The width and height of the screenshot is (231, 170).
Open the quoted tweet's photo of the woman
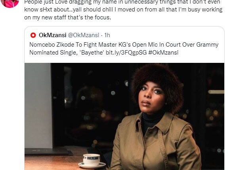[124, 116]
